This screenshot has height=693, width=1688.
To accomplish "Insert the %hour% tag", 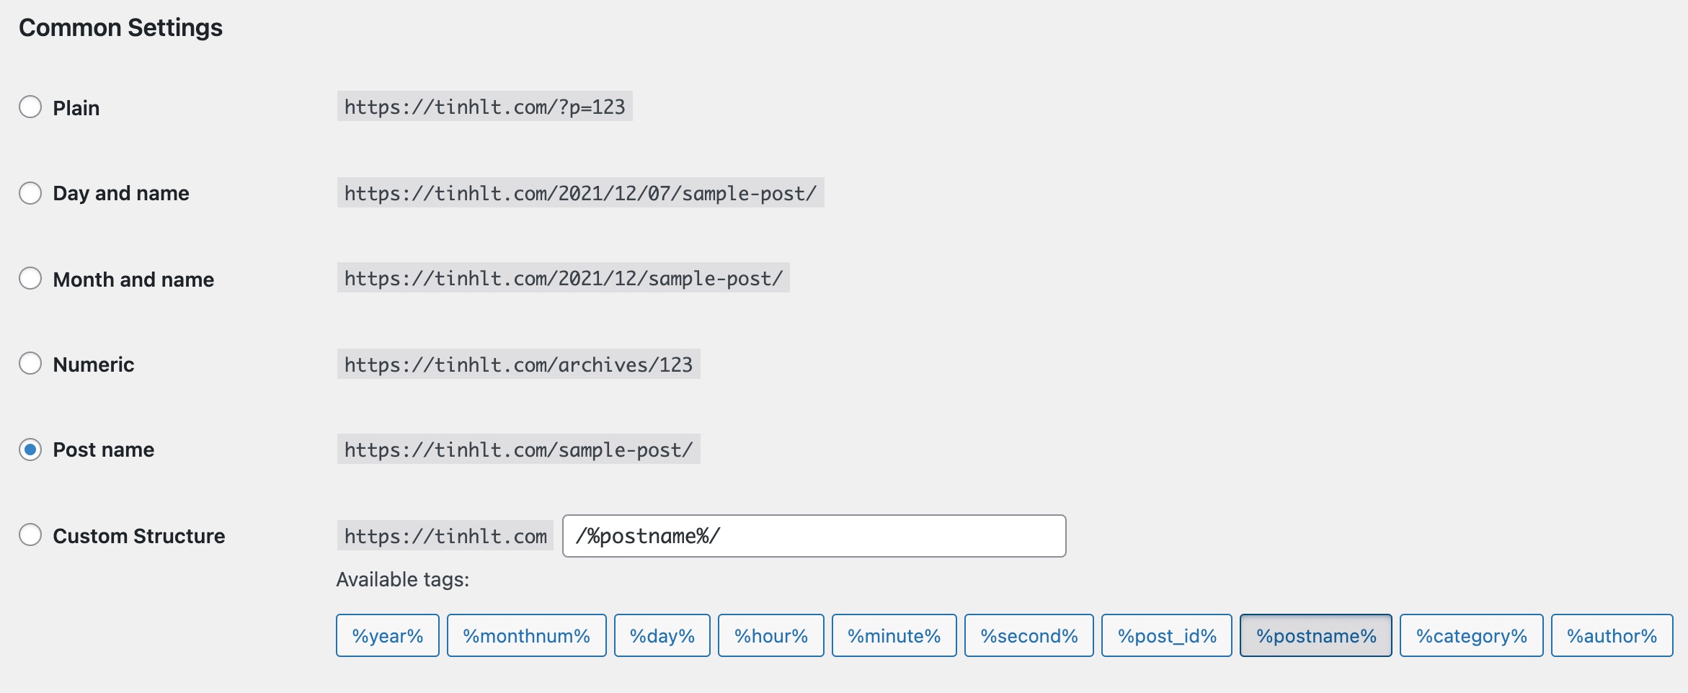I will click(x=771, y=635).
